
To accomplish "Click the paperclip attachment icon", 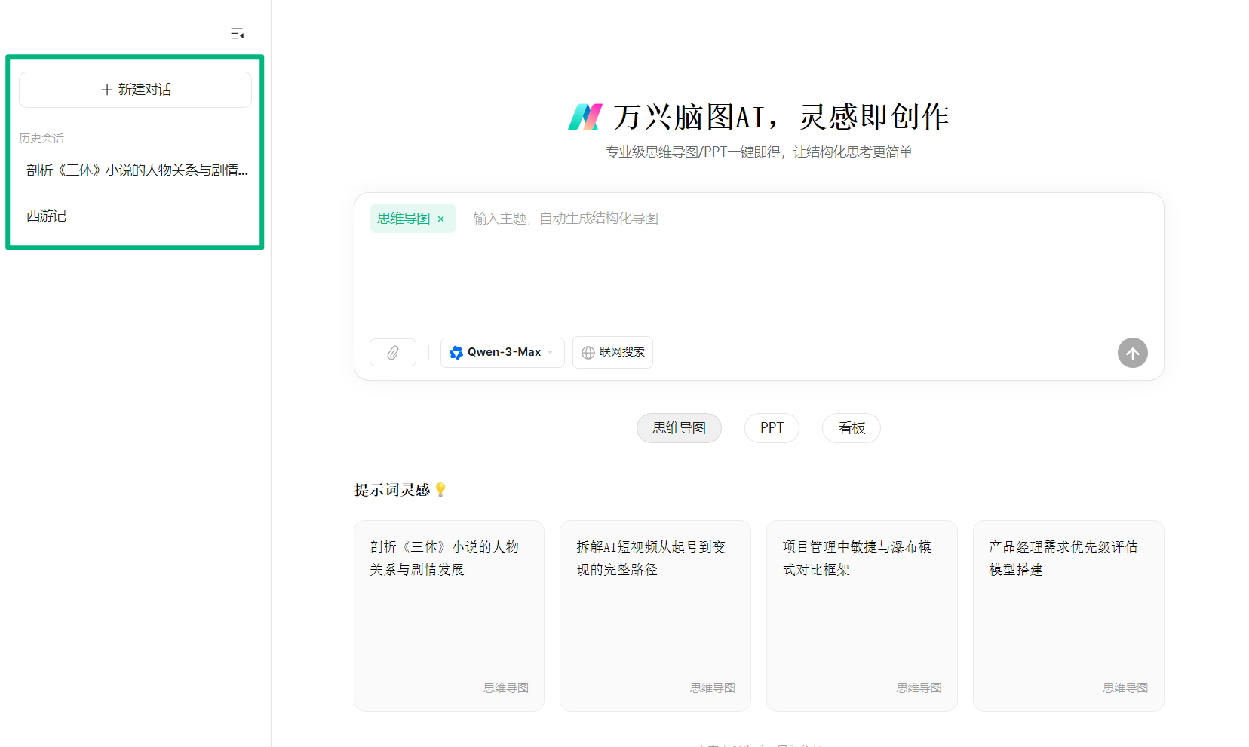I will point(393,353).
